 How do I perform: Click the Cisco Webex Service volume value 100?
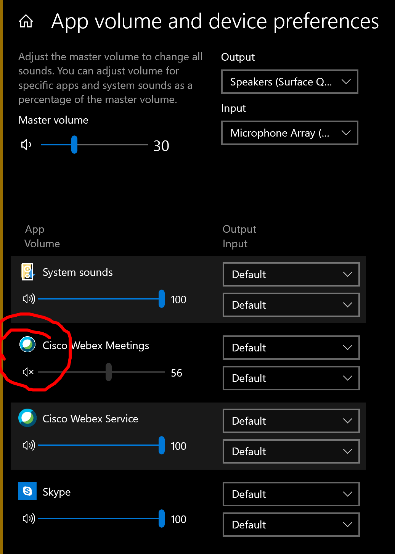click(178, 446)
